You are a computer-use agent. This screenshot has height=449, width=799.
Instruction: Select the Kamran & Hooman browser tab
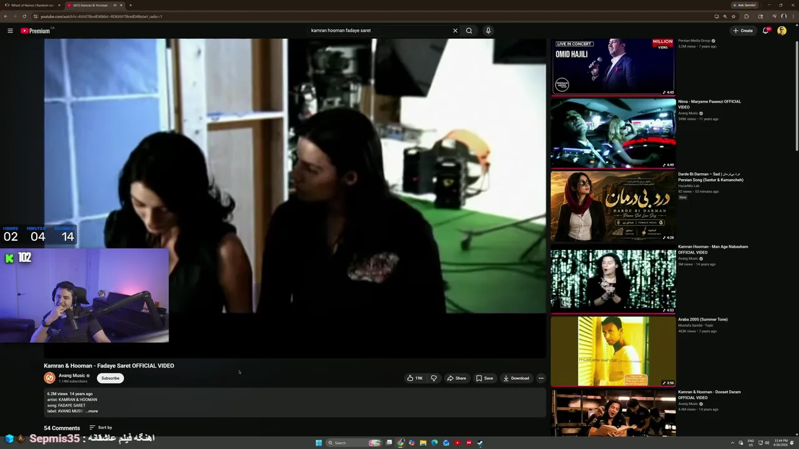pyautogui.click(x=94, y=5)
